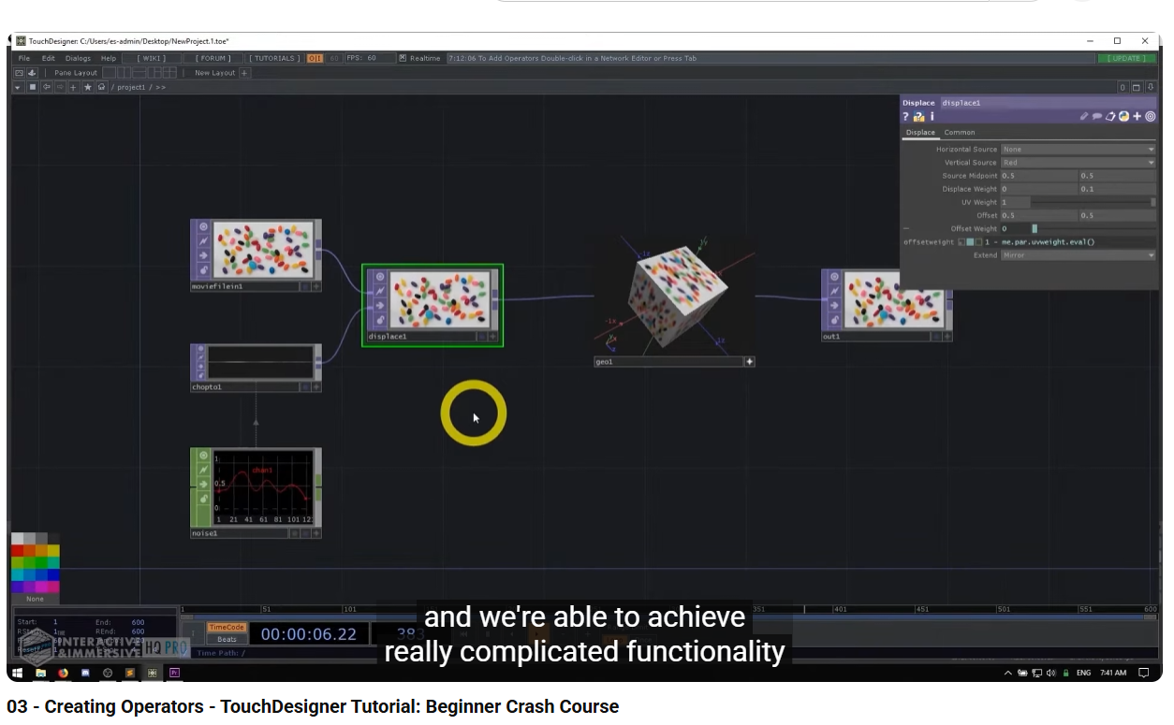The image size is (1174, 725).
Task: Click the plus icon in the Displace parameter header
Action: (x=1136, y=117)
